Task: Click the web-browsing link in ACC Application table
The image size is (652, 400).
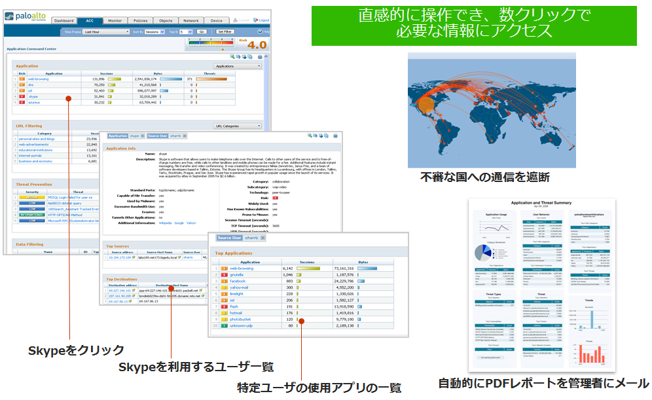Action: [x=38, y=79]
